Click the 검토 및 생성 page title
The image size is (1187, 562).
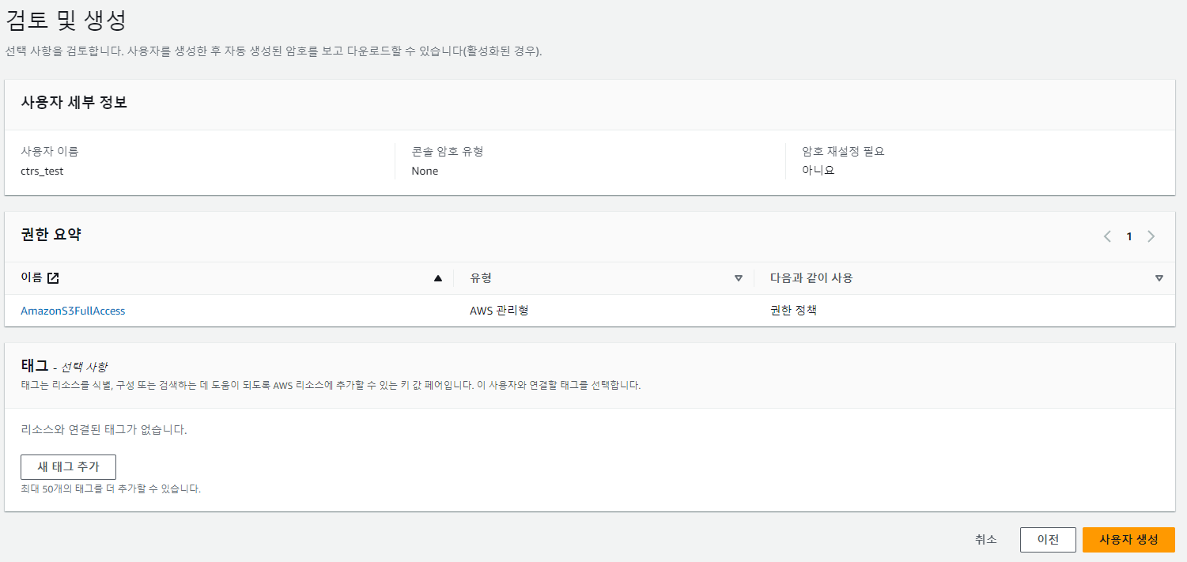pyautogui.click(x=66, y=20)
